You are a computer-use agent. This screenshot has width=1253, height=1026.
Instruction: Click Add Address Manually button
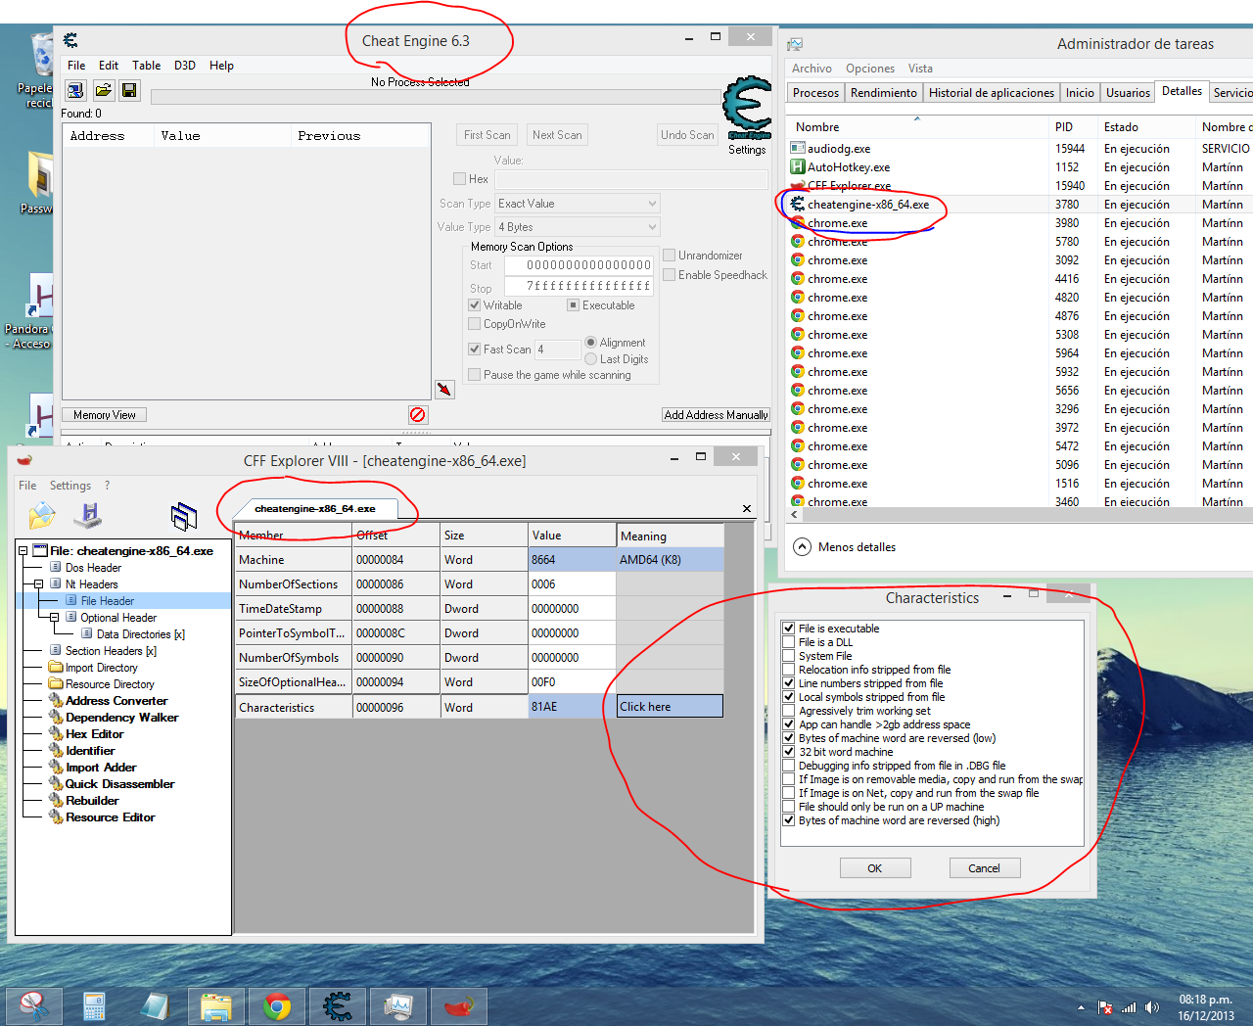click(717, 415)
